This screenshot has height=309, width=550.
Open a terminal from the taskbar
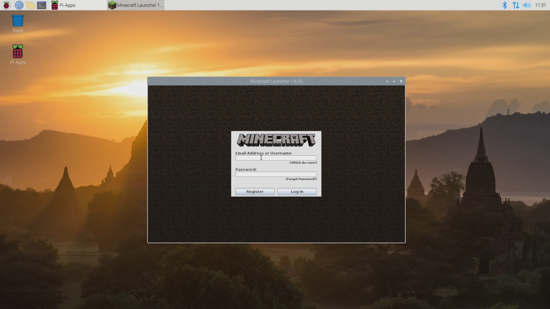[x=41, y=5]
